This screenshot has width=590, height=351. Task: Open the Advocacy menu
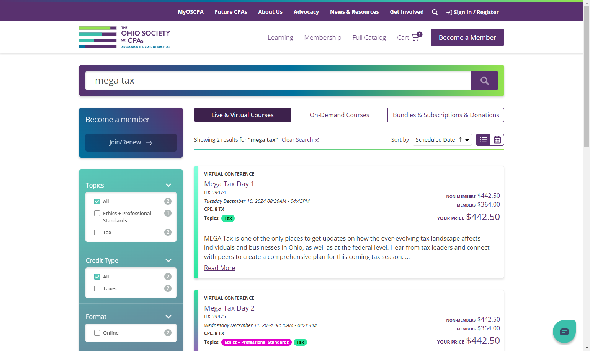point(306,12)
